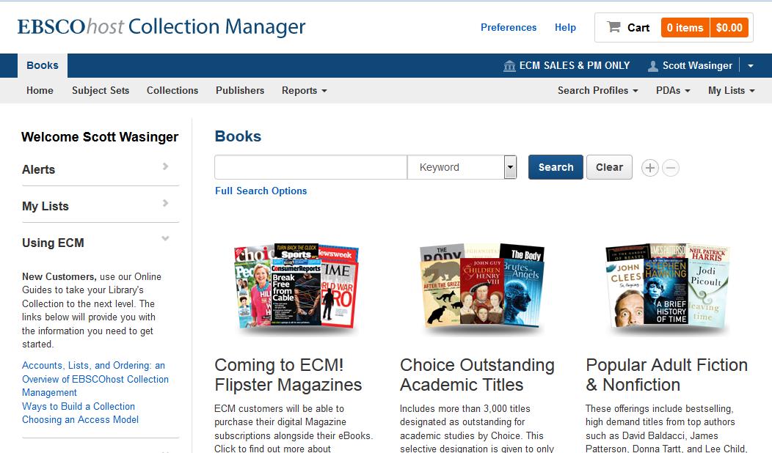This screenshot has width=772, height=453.
Task: Collapse the Using ECM sidebar section
Action: [x=100, y=243]
